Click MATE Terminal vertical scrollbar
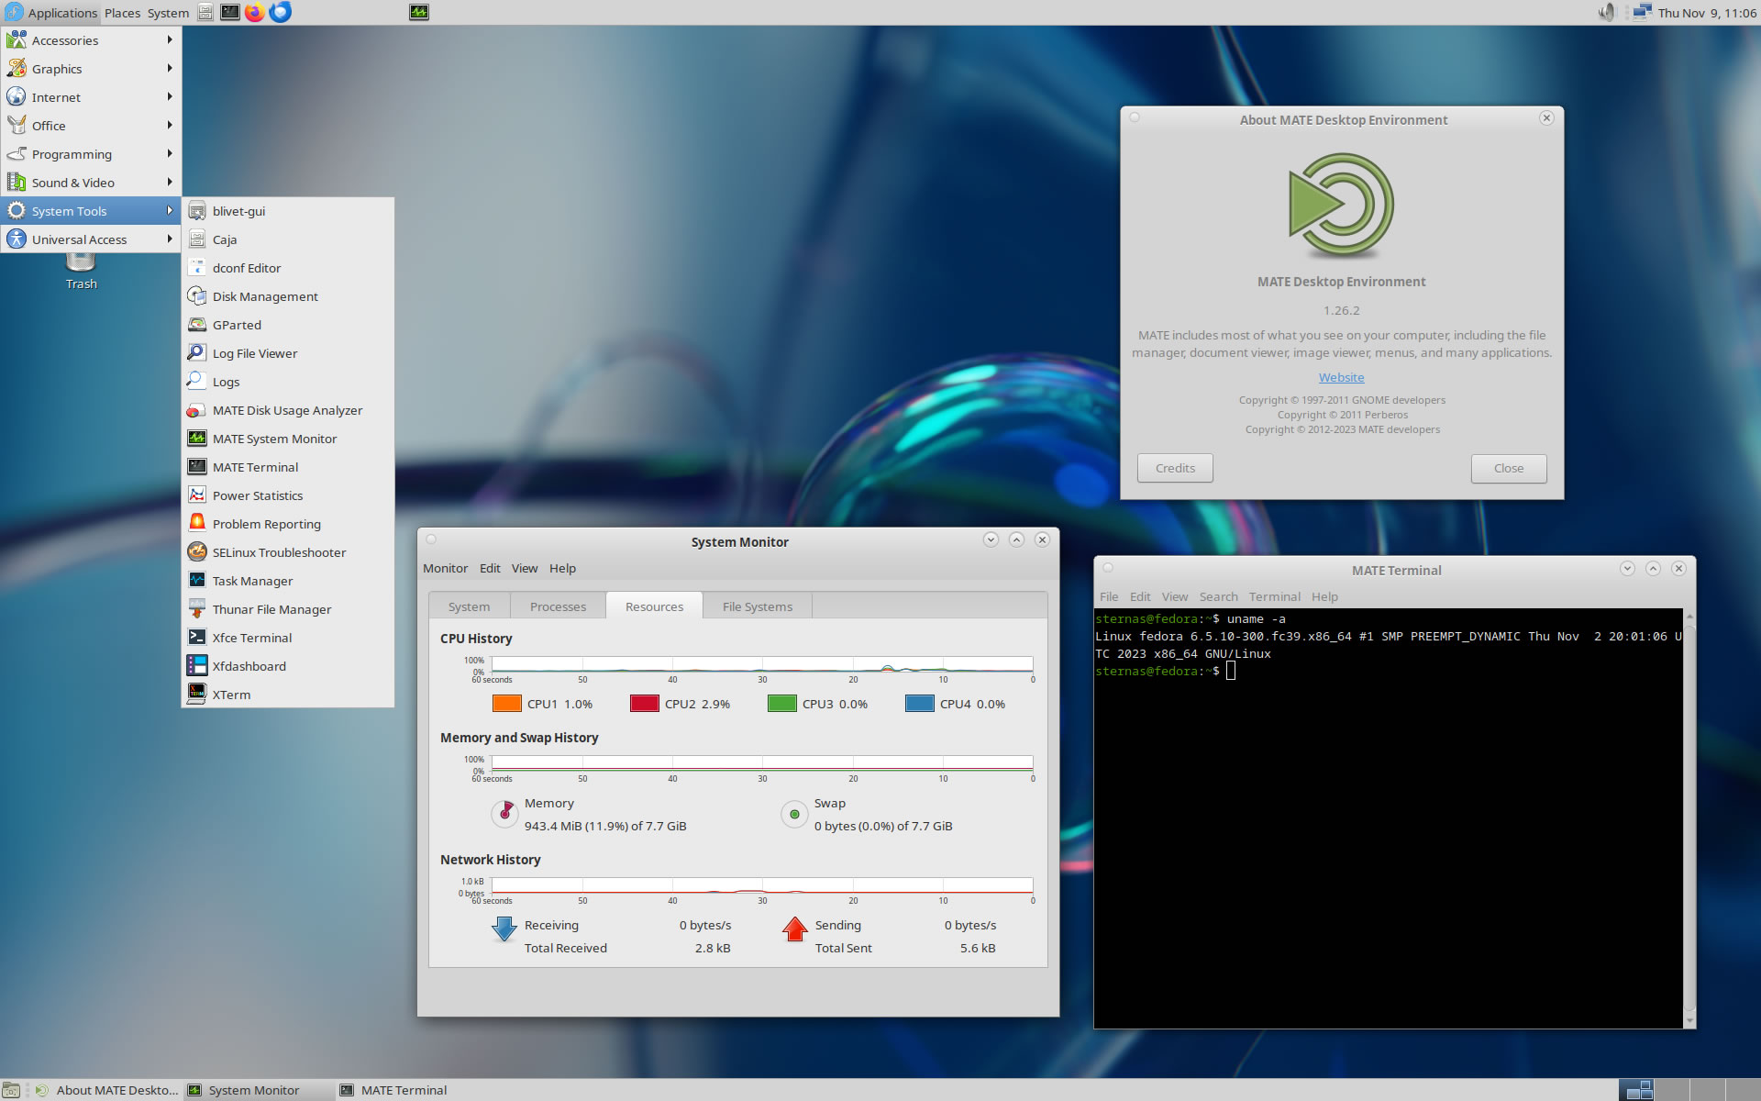 (x=1689, y=818)
